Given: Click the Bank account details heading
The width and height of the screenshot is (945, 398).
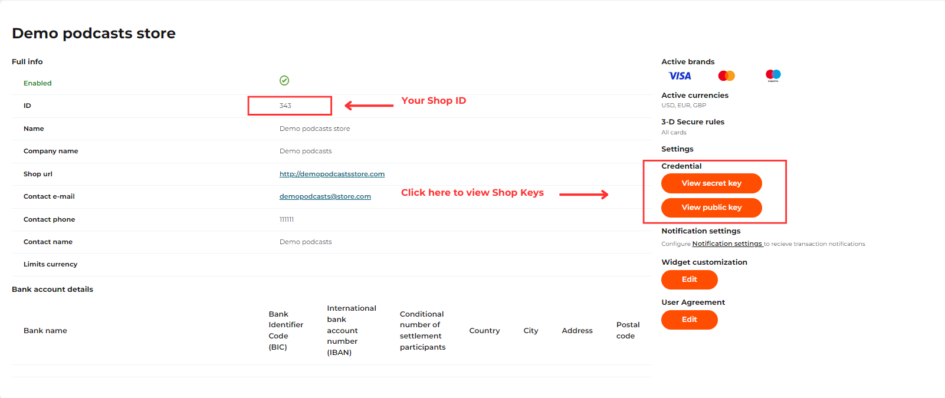Looking at the screenshot, I should coord(52,290).
